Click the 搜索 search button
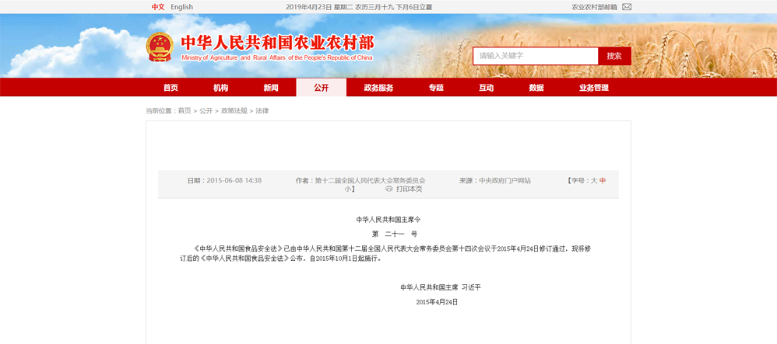Screen dimensions: 777x344 [x=614, y=56]
